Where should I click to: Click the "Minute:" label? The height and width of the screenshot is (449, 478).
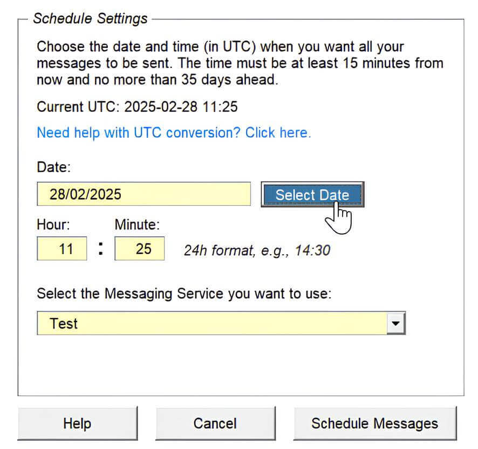coord(137,224)
